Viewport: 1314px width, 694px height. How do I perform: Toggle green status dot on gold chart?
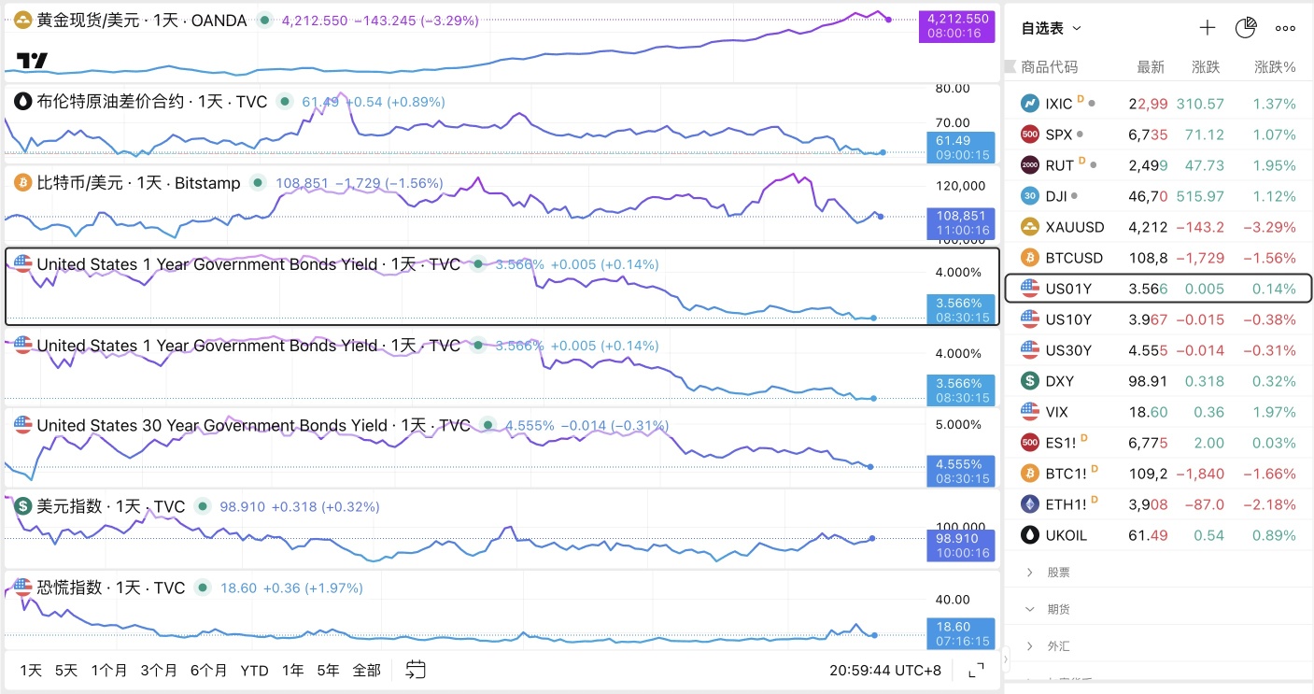[265, 20]
